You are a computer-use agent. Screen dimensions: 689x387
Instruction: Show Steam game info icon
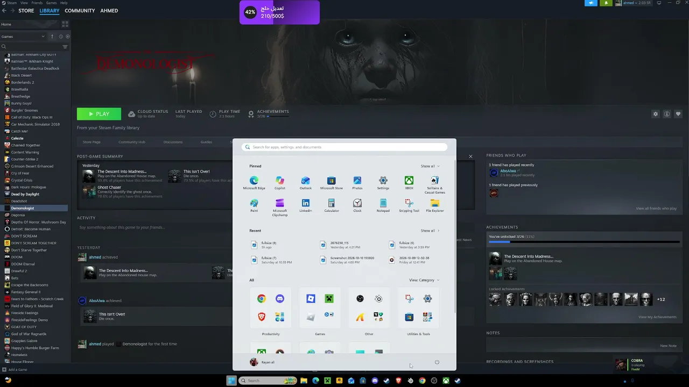pyautogui.click(x=667, y=114)
